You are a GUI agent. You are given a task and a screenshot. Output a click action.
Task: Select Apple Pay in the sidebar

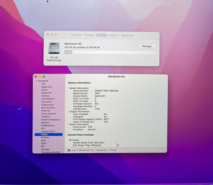[x=47, y=87]
